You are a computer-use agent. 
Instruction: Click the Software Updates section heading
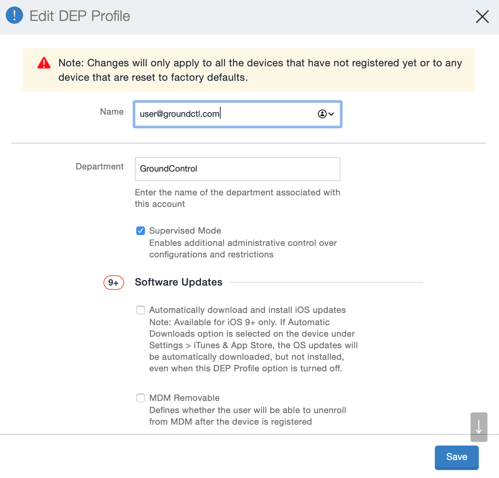(x=178, y=282)
